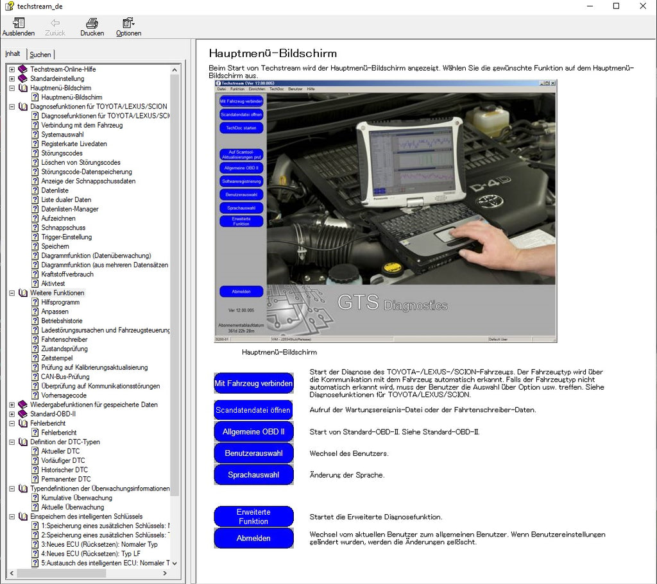Viewport: 657px width, 584px height.
Task: Open the Anzeige der Schnappschussdaten topic
Action: pos(88,181)
